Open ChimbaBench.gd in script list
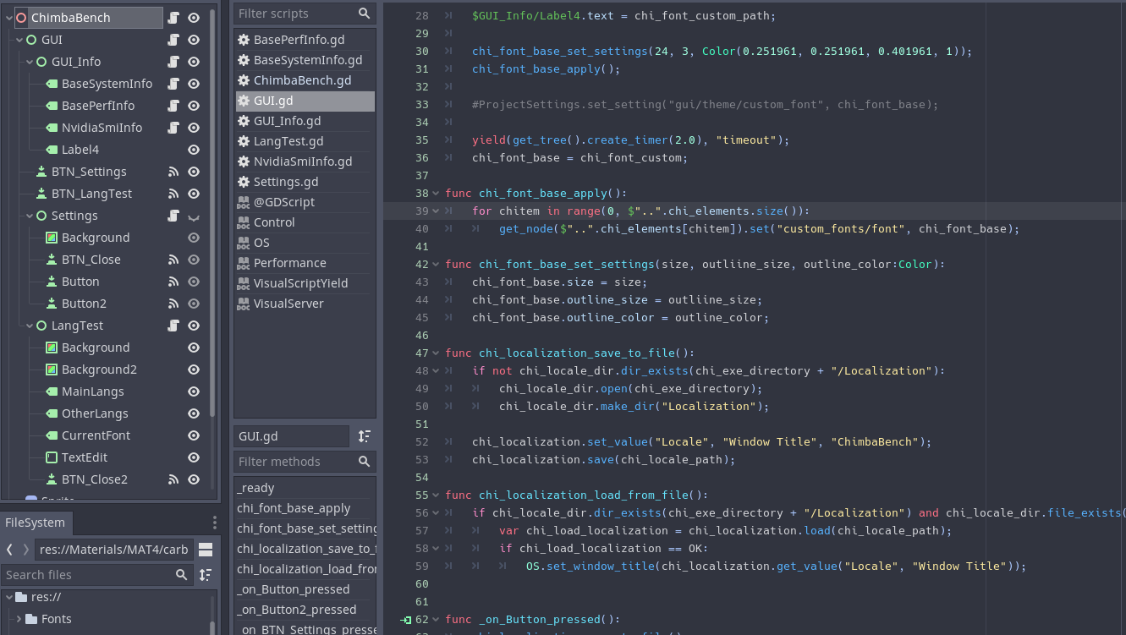The height and width of the screenshot is (635, 1126). coord(305,80)
